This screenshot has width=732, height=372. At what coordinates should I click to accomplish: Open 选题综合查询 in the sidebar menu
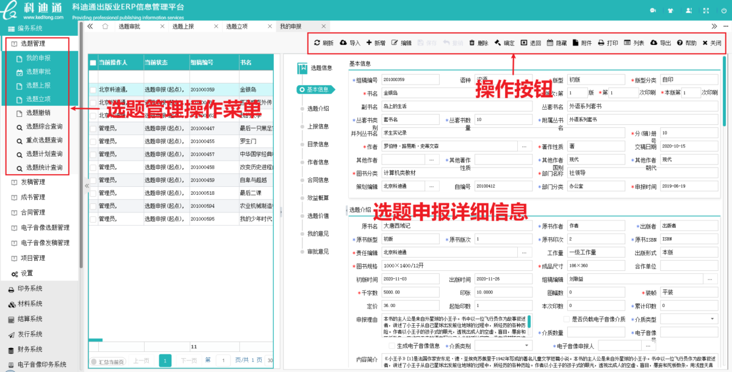pos(43,127)
